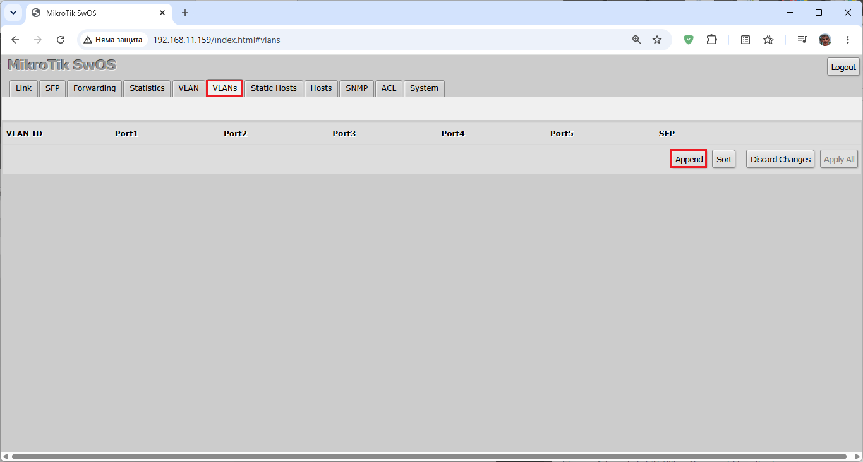Screen dimensions: 863x462
Task: Open the green shield extension
Action: click(x=689, y=40)
